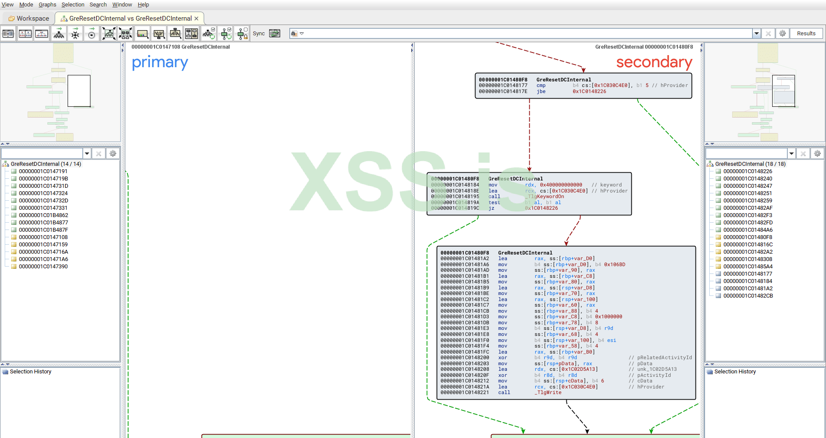Open the Selection menu
The width and height of the screenshot is (826, 438).
pos(73,5)
